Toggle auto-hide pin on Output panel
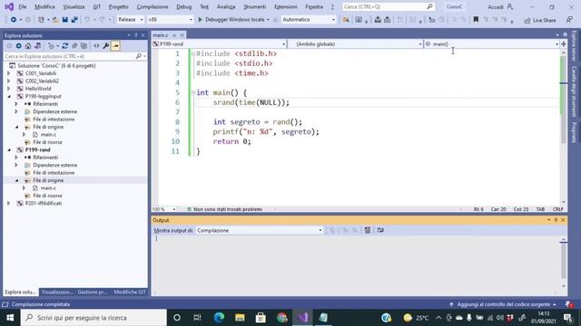The width and height of the screenshot is (581, 326). [556, 220]
